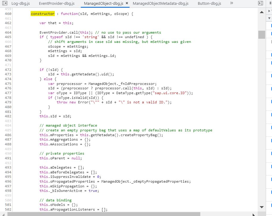Screen dimensions: 272x216
Task: Click mSettings.id on line 469
Action: pyautogui.click(x=101, y=56)
